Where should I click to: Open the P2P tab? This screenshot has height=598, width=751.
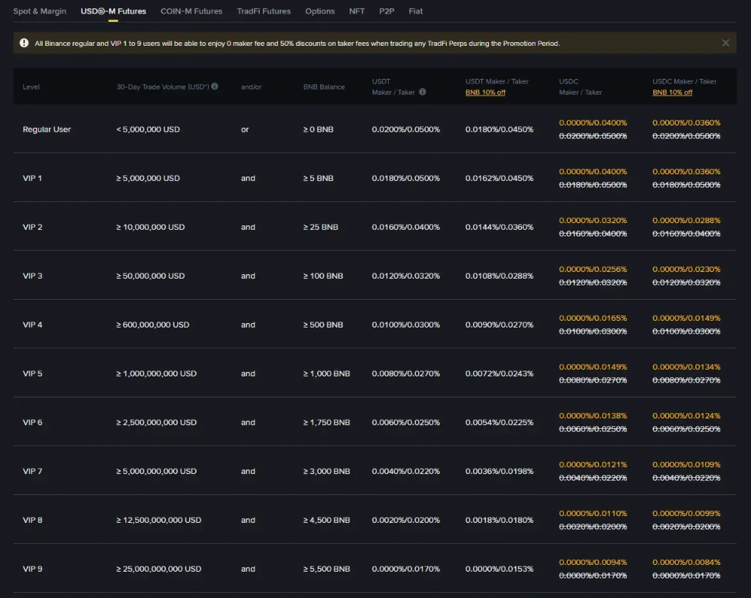[387, 11]
